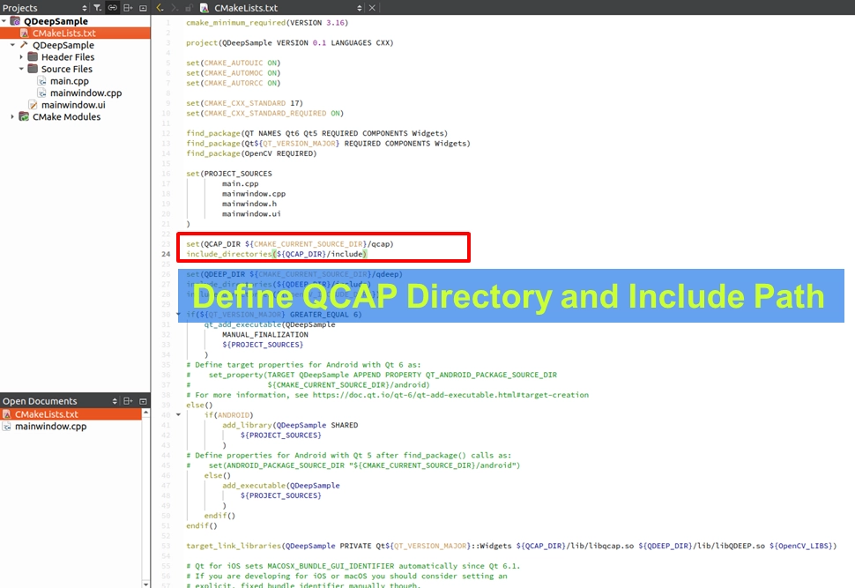Select CMakeLists.txt in the Projects tree

tap(63, 33)
